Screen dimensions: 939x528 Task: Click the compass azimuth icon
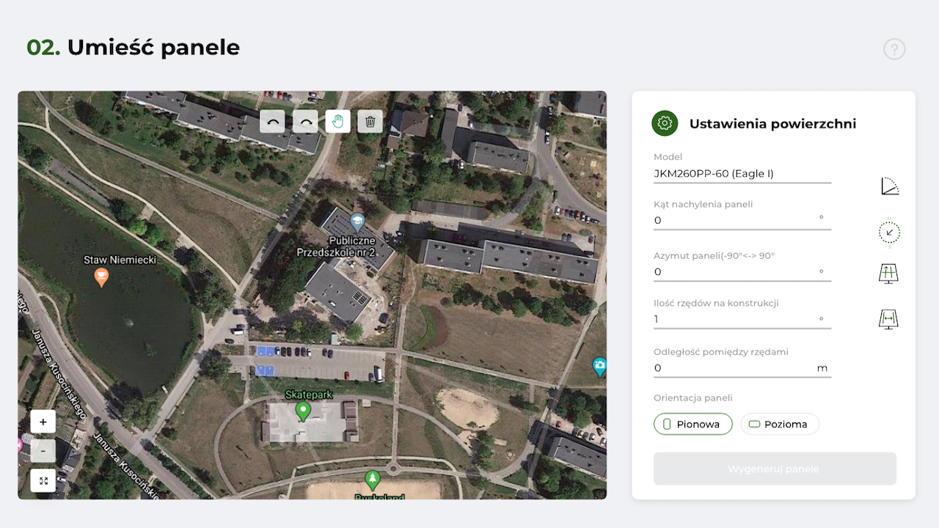pyautogui.click(x=889, y=232)
